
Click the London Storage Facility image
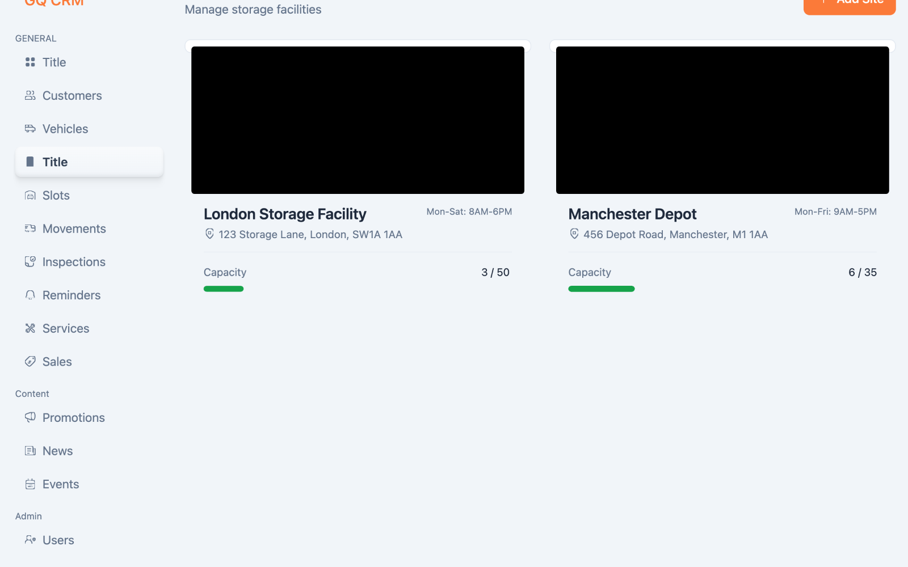[x=358, y=120]
